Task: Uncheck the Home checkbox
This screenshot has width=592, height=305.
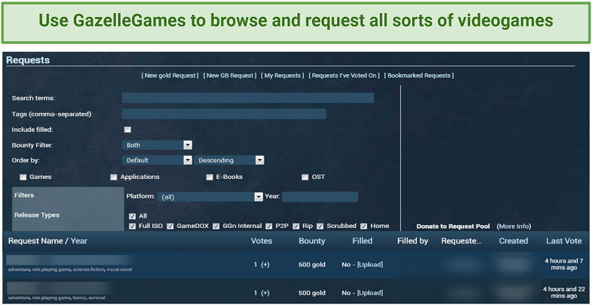Action: tap(364, 227)
